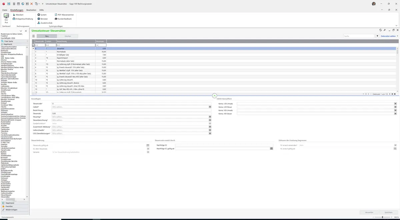Switch to the Bearbeiten menu tab
Image resolution: width=400 pixels, height=220 pixels.
point(31,10)
